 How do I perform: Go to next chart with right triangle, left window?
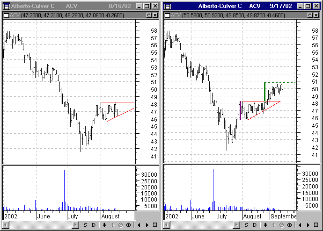point(147,225)
